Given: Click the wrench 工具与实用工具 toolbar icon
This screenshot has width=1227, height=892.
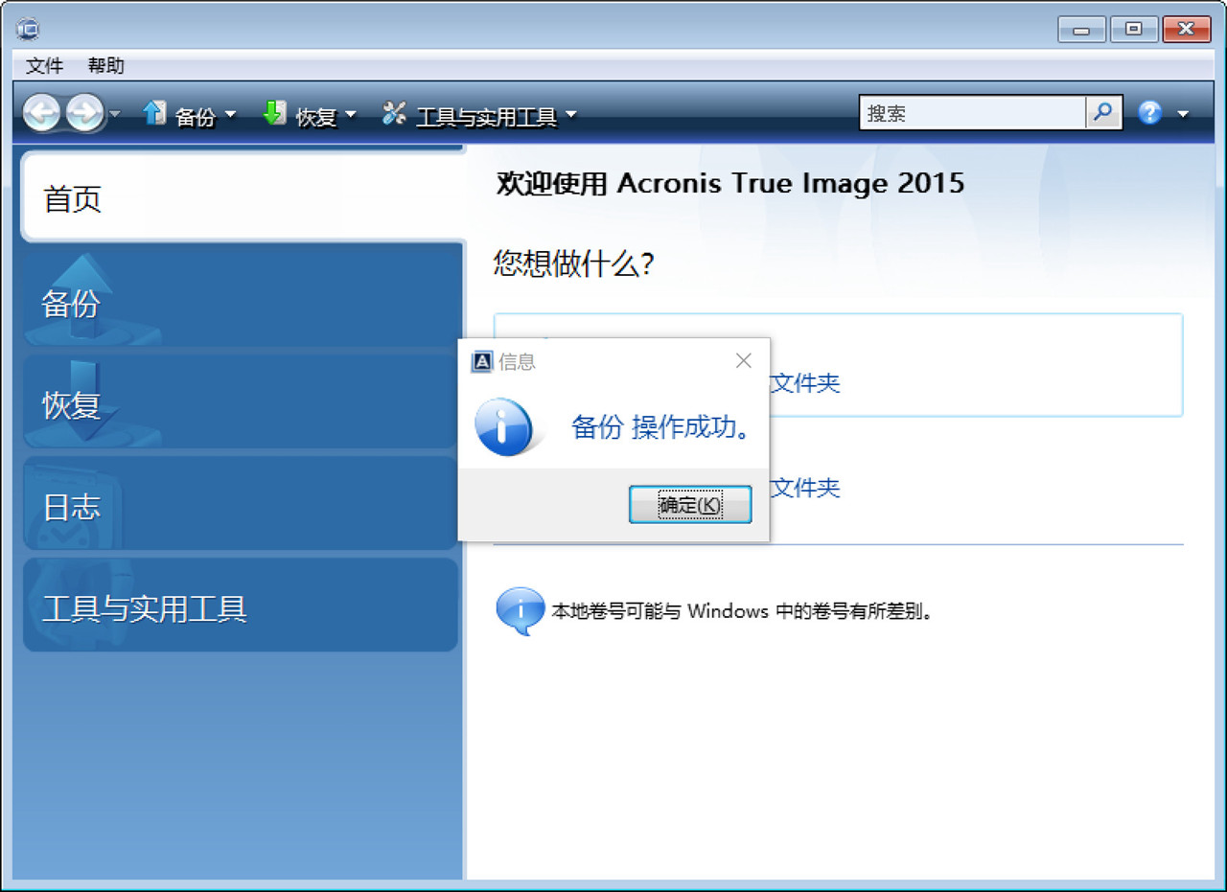Looking at the screenshot, I should (x=393, y=112).
